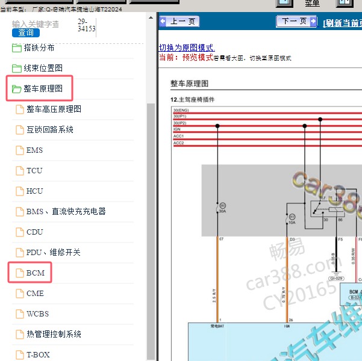
Task: Click the 刷新当前页 refresh link
Action: tap(343, 23)
